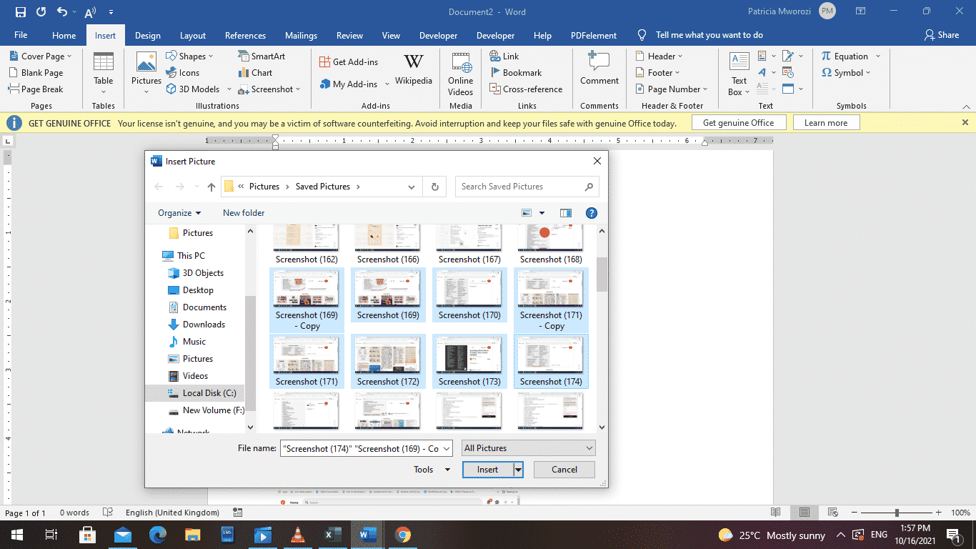Insert a Blank Page
The width and height of the screenshot is (976, 549).
(x=36, y=73)
